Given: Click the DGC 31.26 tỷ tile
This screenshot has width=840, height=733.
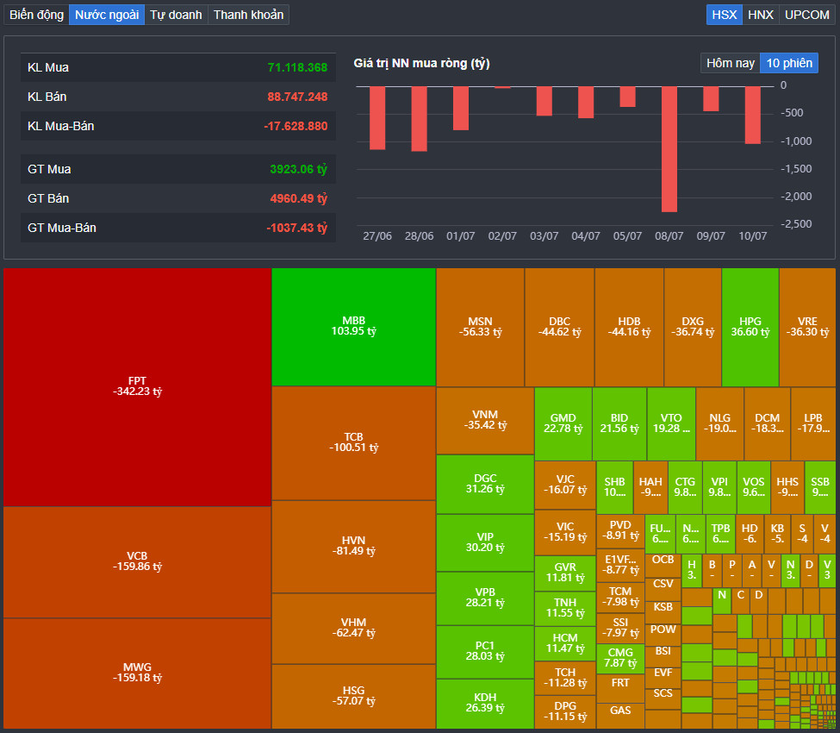Looking at the screenshot, I should 485,484.
